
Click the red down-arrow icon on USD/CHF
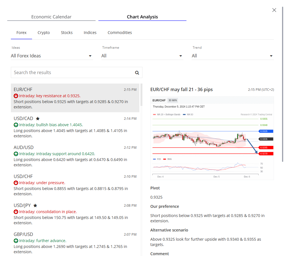coord(16,183)
